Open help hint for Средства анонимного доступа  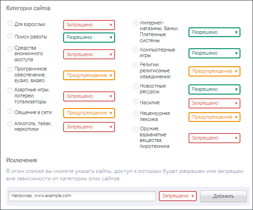10,48
